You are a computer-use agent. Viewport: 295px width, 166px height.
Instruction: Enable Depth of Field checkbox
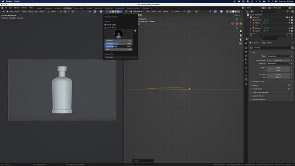pyautogui.click(x=253, y=82)
